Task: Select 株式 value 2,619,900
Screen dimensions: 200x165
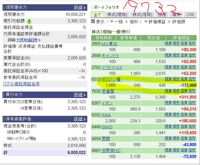Action: pos(77,146)
